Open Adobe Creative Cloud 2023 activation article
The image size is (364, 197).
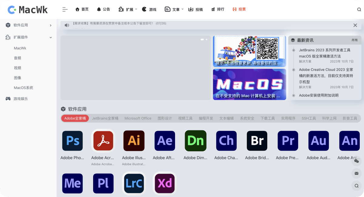coord(326,76)
